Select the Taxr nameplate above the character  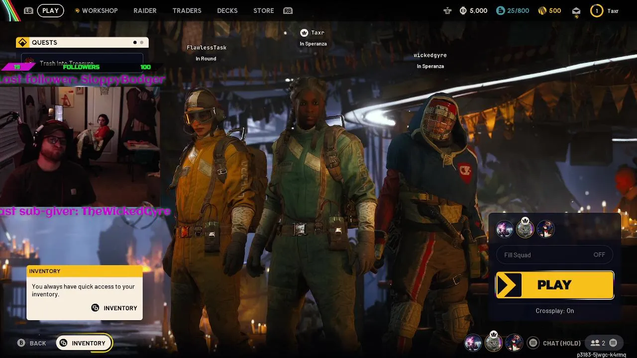(318, 33)
